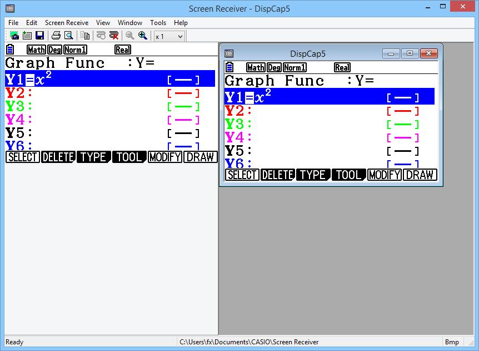The height and width of the screenshot is (351, 479).
Task: Click the grayed zoom out magnifier
Action: click(130, 36)
